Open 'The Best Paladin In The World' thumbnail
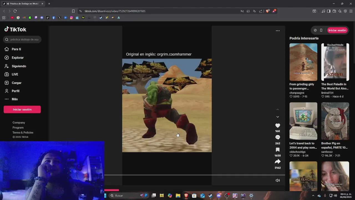The image size is (355, 200). pos(335,62)
